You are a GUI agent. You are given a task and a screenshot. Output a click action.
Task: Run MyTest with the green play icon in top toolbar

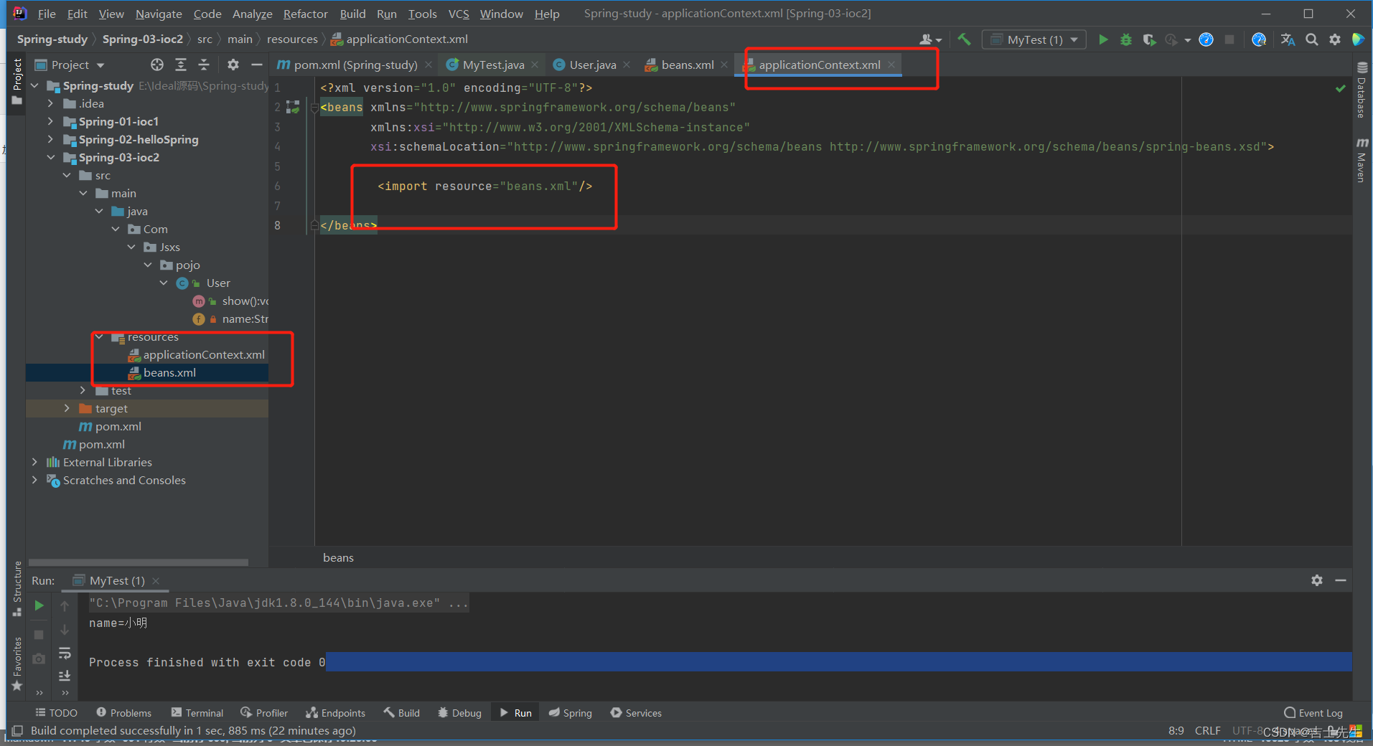click(x=1103, y=39)
